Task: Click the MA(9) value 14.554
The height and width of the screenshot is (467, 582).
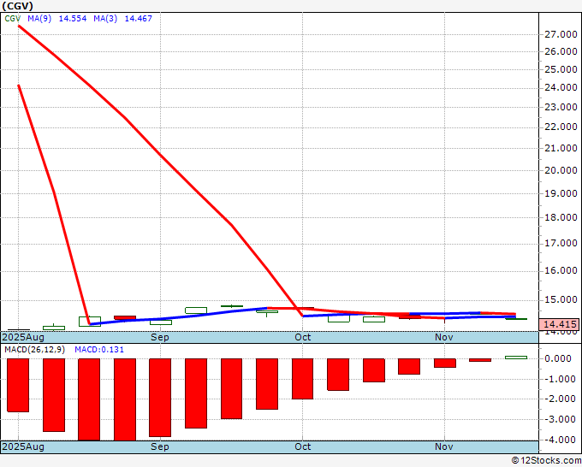Action: point(73,18)
